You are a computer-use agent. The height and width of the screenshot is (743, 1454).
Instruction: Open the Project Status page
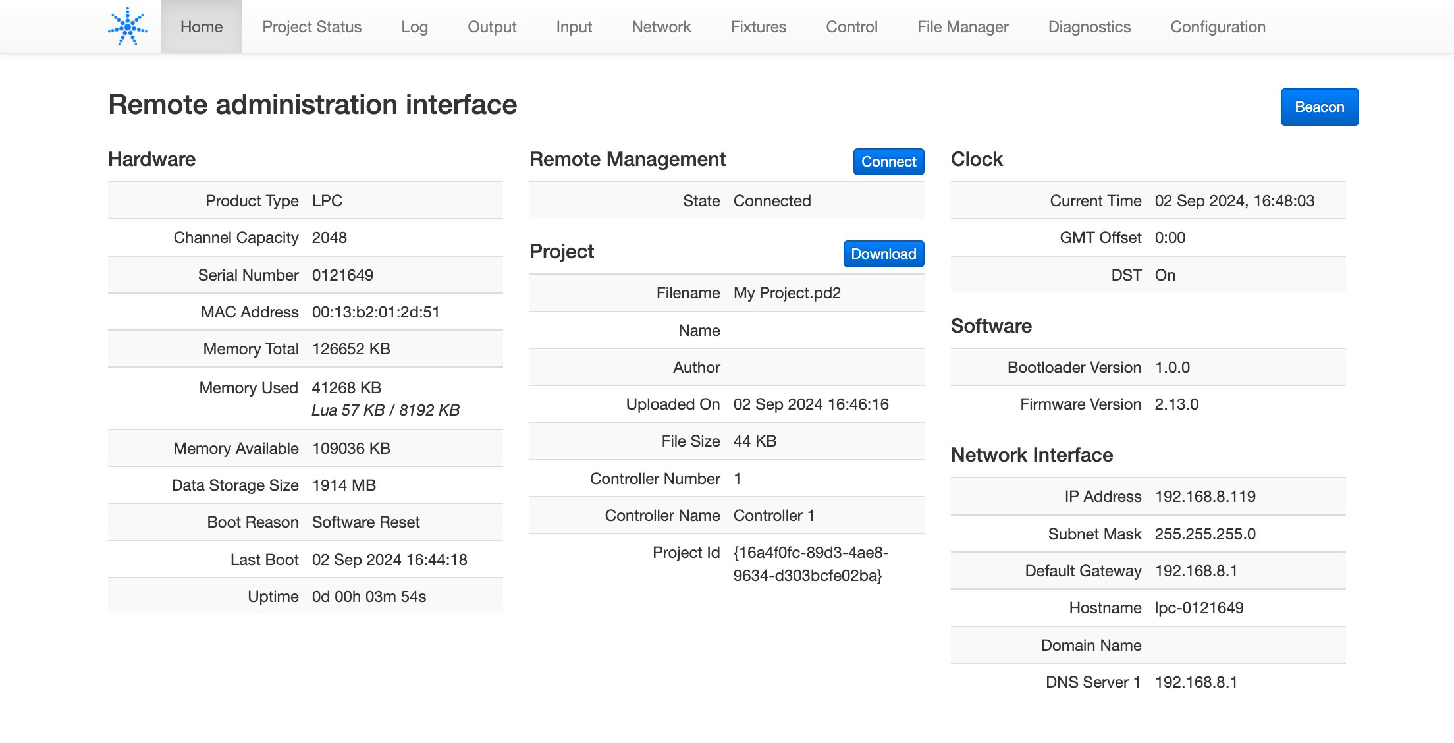point(311,27)
